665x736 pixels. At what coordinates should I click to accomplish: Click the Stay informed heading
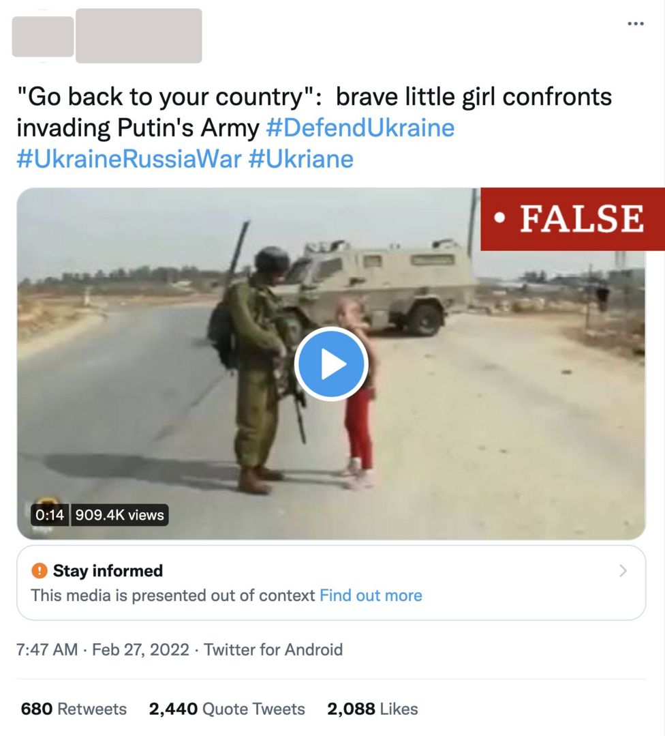tap(108, 570)
